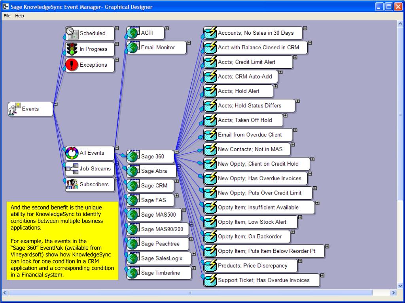Open the File menu
The image size is (405, 303).
(x=7, y=16)
